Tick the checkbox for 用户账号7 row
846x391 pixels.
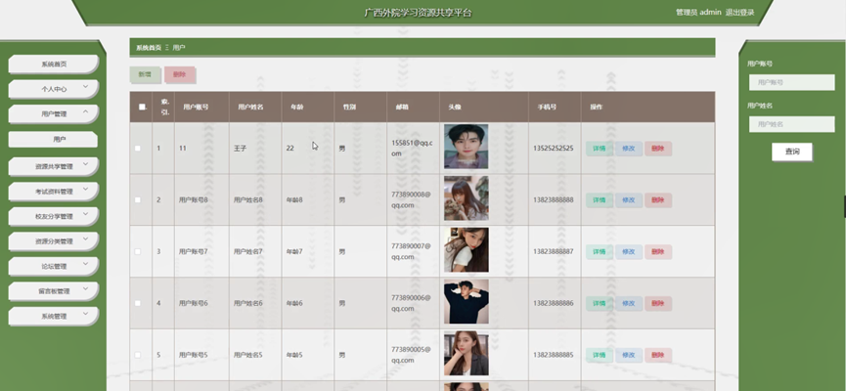click(138, 251)
